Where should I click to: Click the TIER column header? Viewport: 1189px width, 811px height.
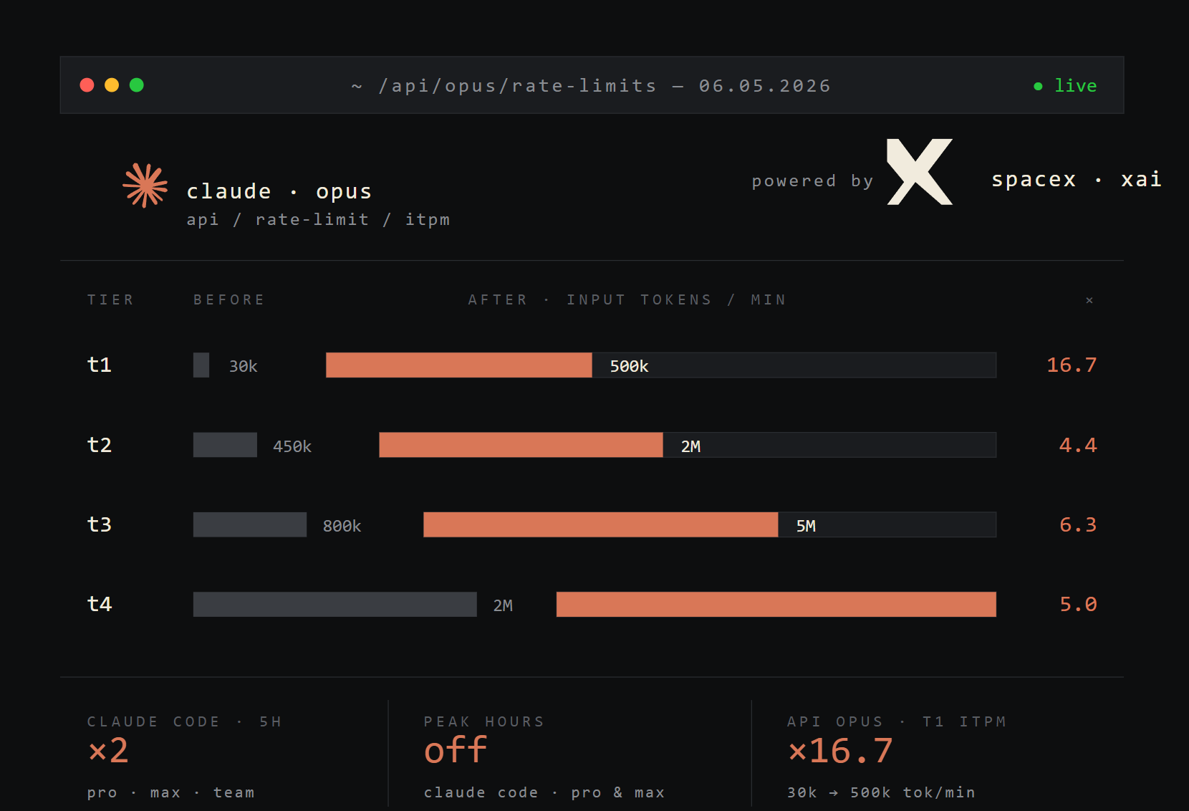110,299
